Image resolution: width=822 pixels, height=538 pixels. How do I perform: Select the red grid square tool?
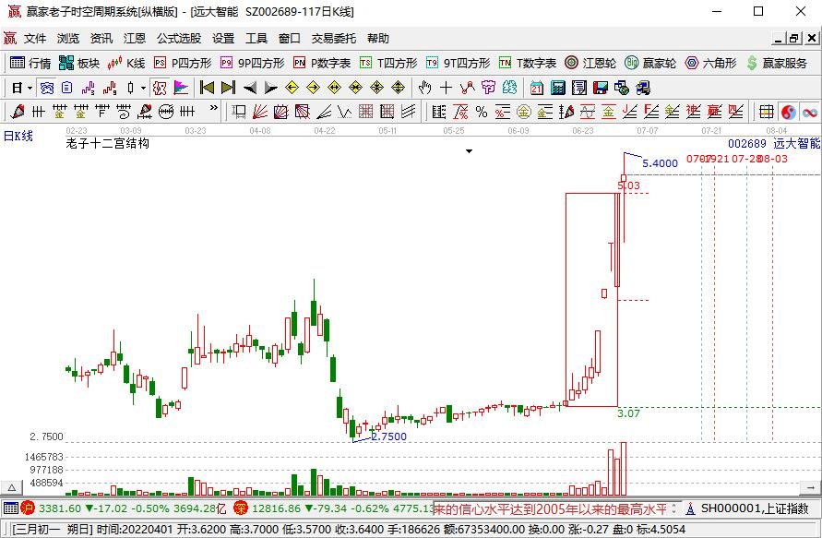pyautogui.click(x=365, y=111)
